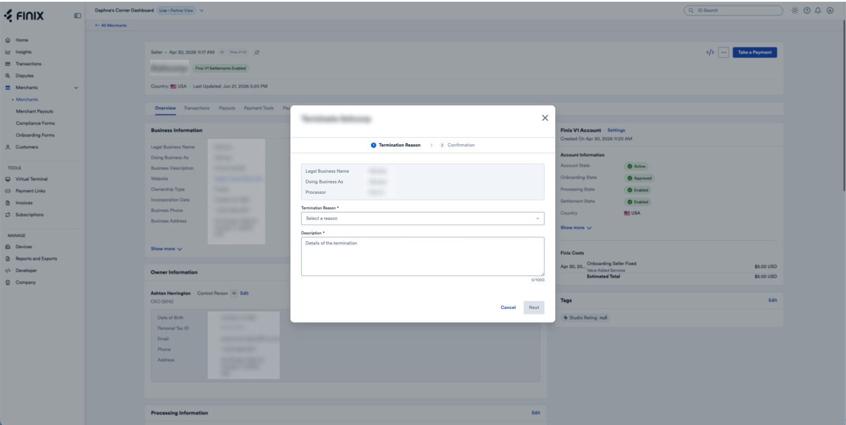Open Compliance Forms in sidebar
This screenshot has width=846, height=425.
pyautogui.click(x=35, y=123)
